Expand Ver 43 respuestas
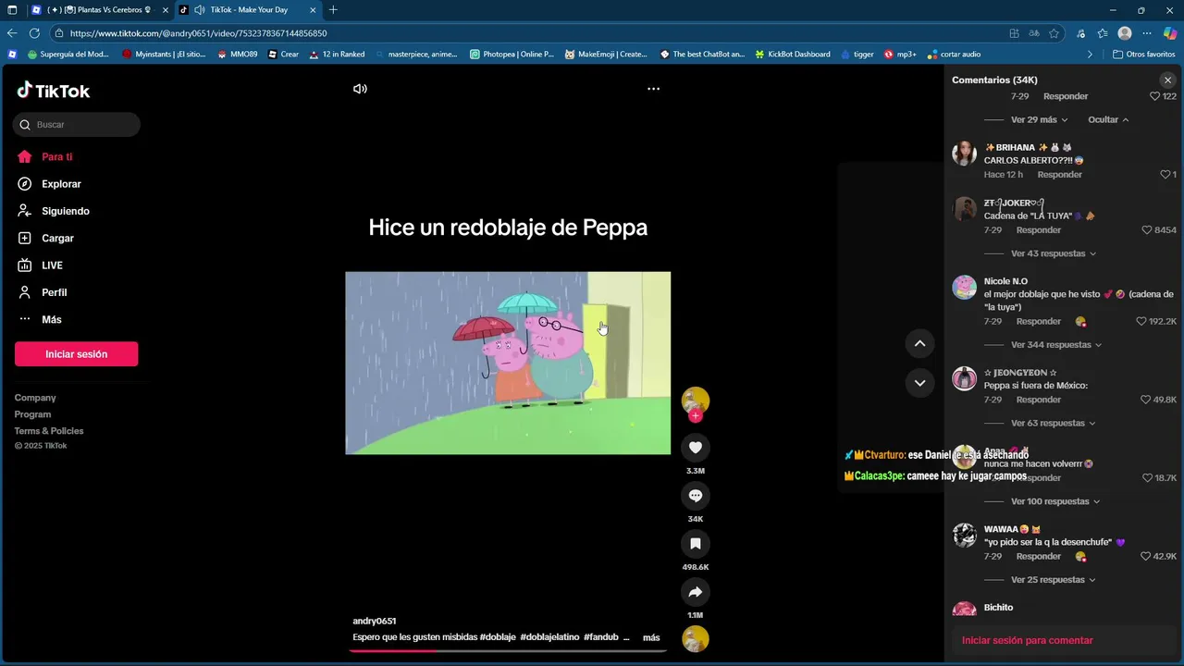 coord(1054,253)
